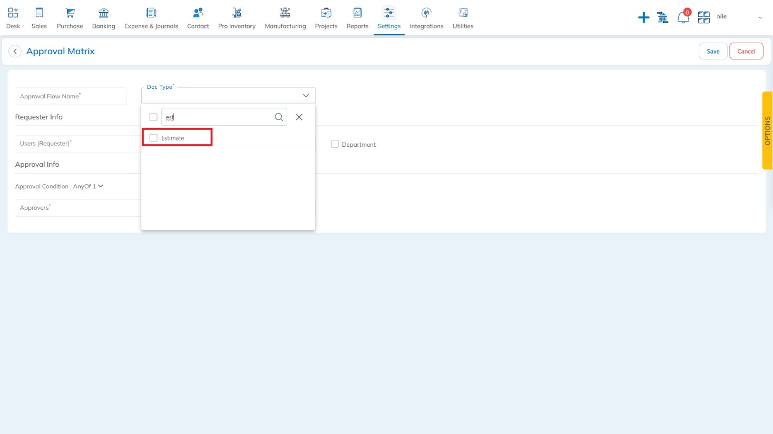Click the Cancel button

[746, 51]
